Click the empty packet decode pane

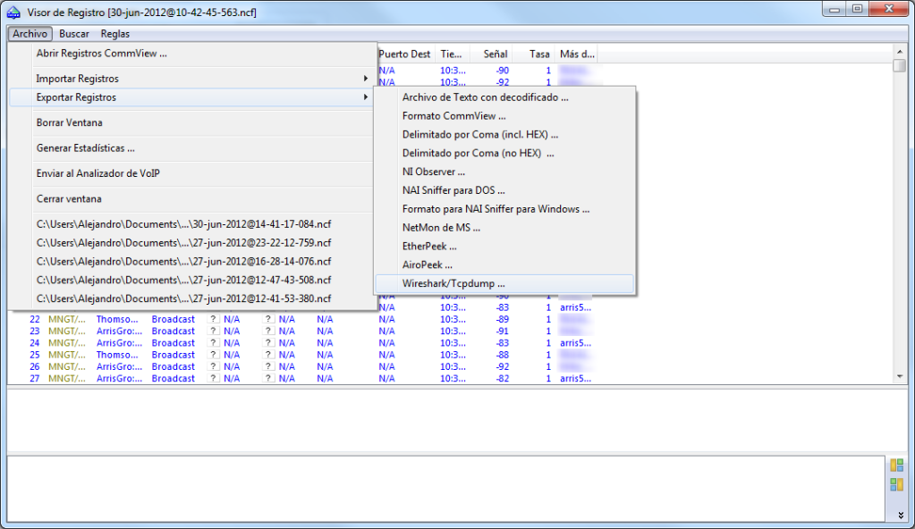point(456,420)
